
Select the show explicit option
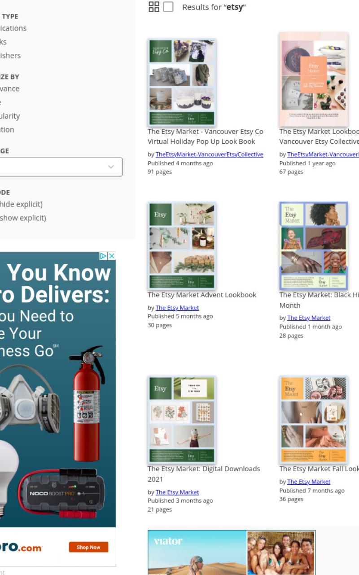point(23,218)
